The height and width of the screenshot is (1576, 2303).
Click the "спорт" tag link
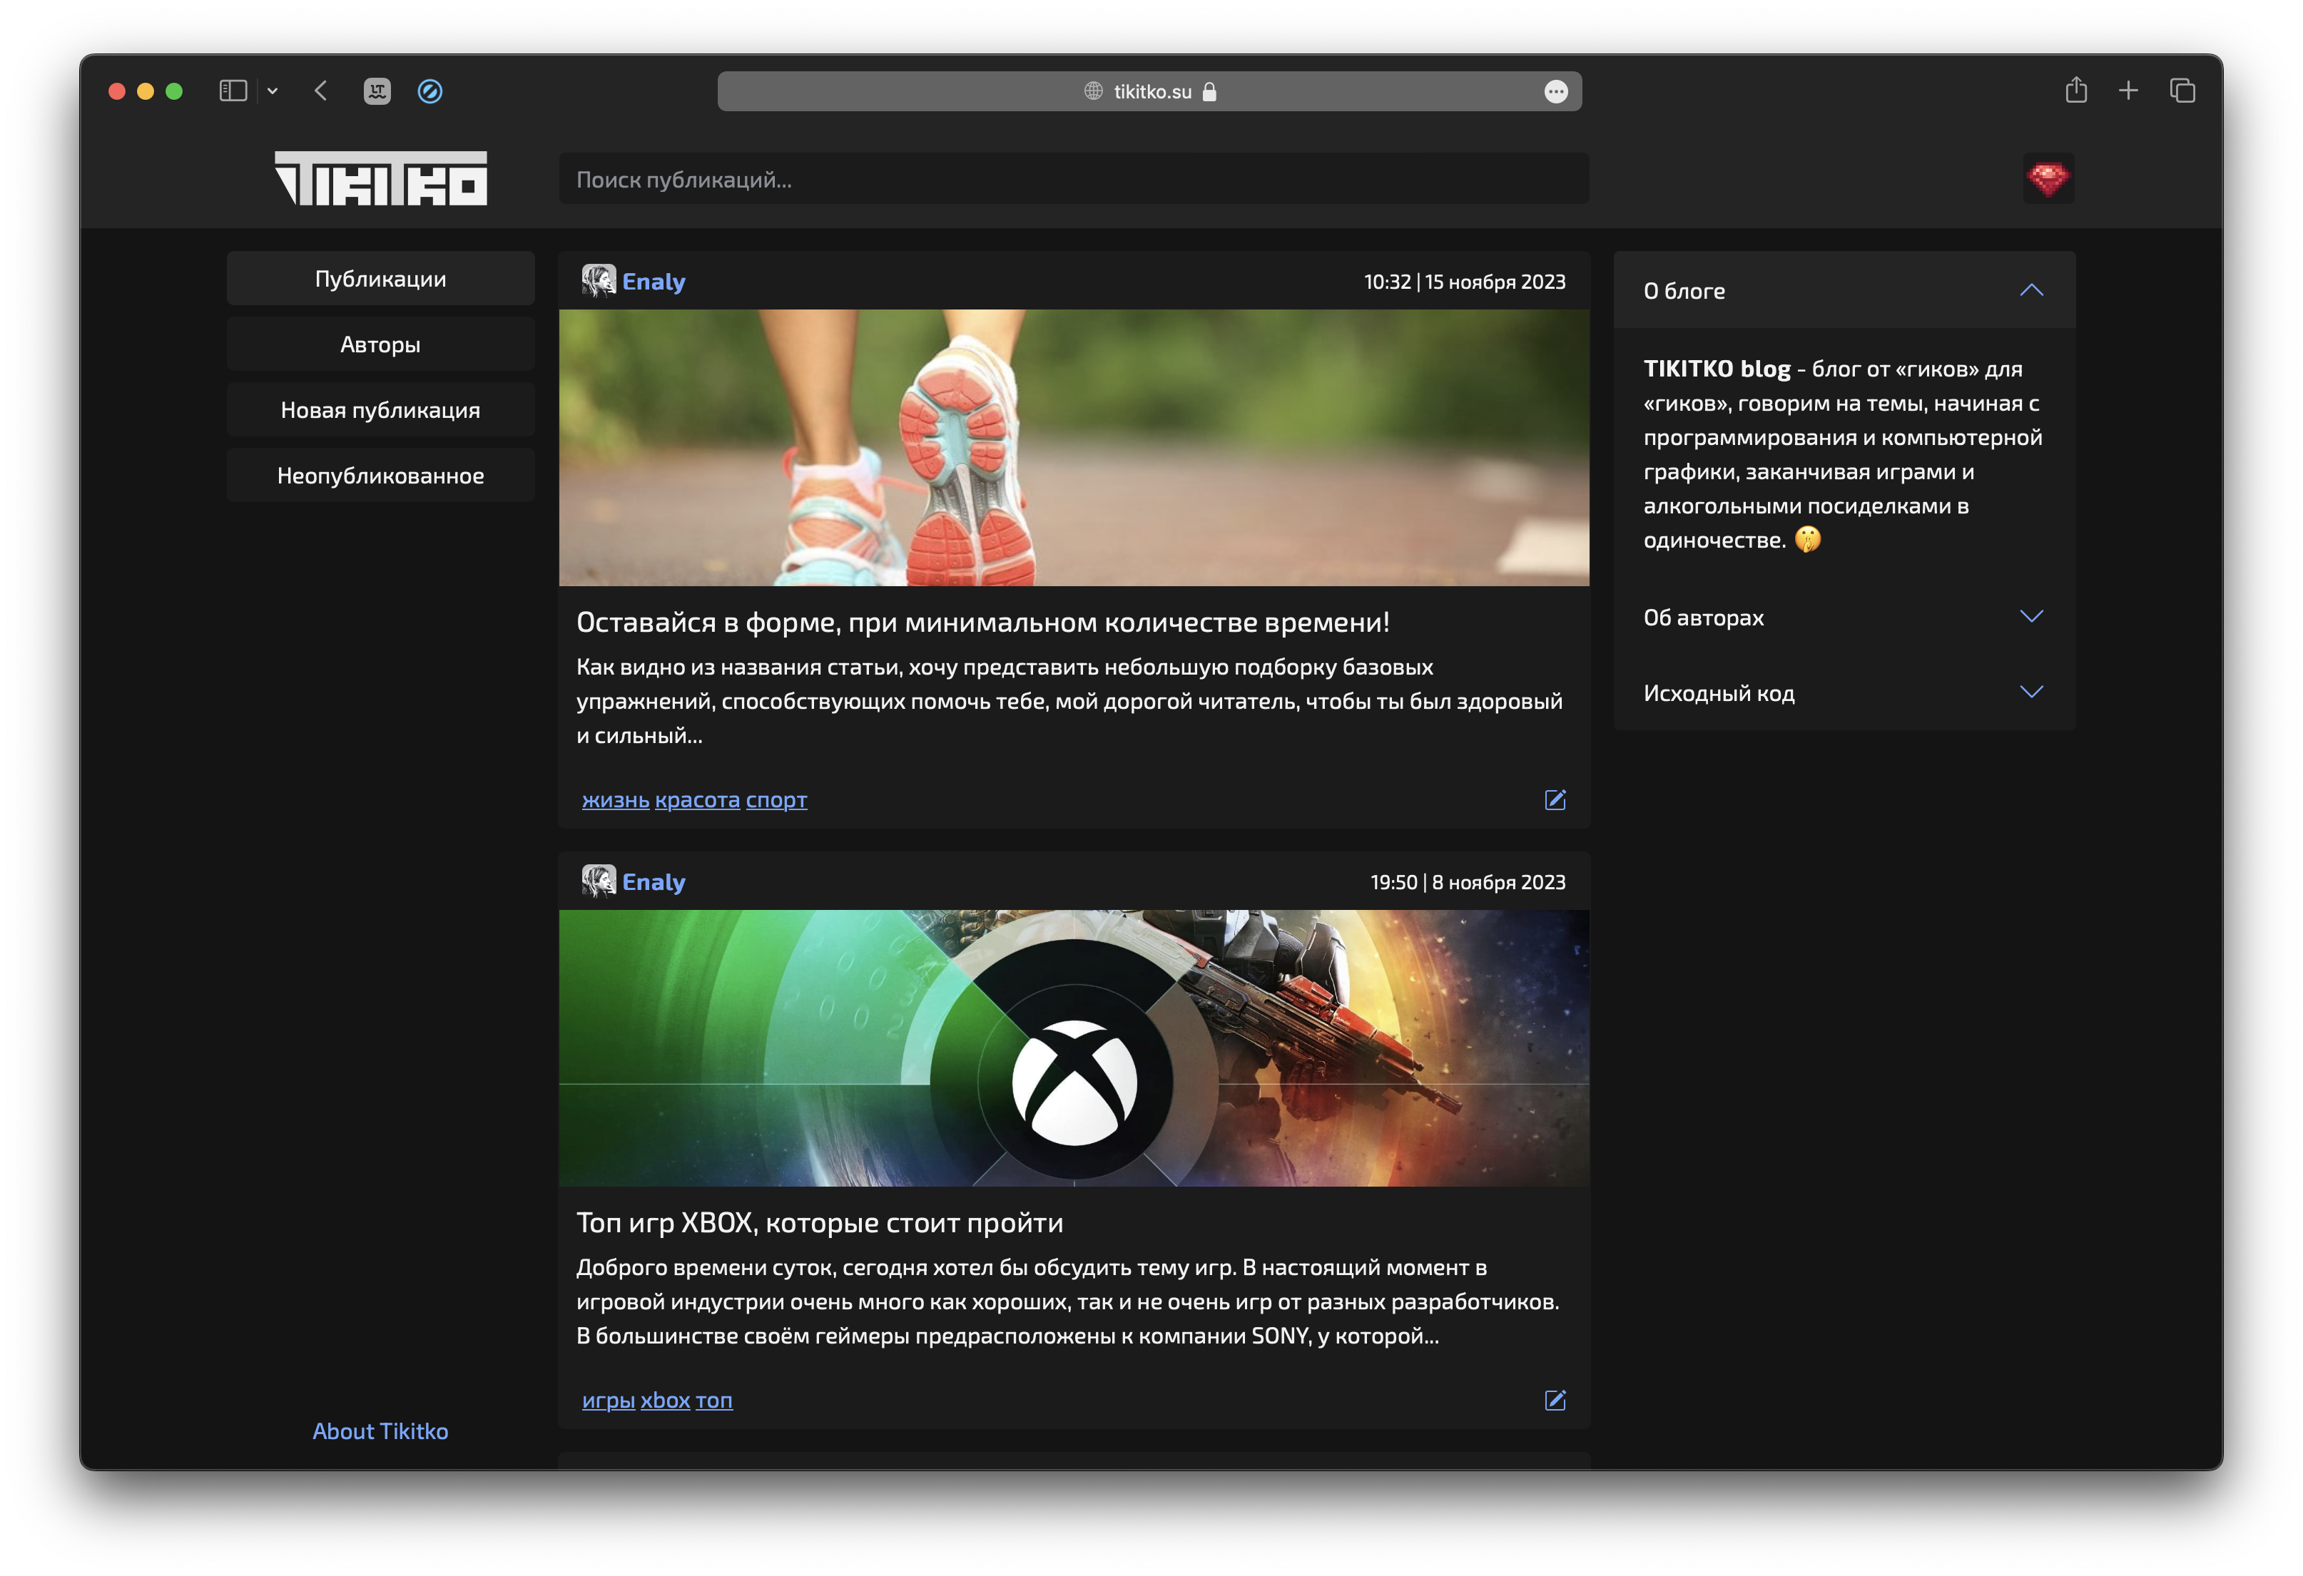point(776,799)
